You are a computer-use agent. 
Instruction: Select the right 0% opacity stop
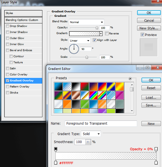(156, 149)
